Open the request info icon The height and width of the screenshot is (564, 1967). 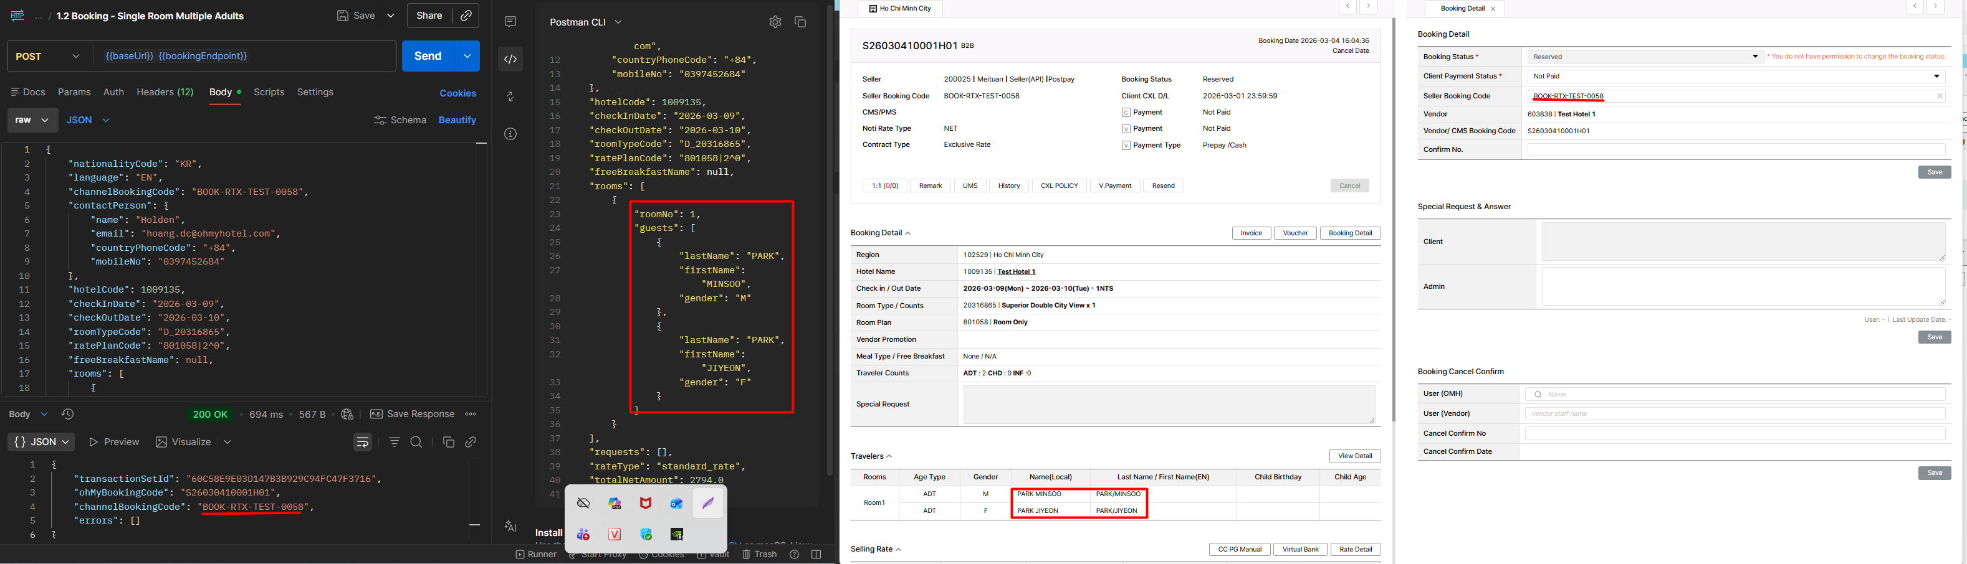pyautogui.click(x=510, y=134)
